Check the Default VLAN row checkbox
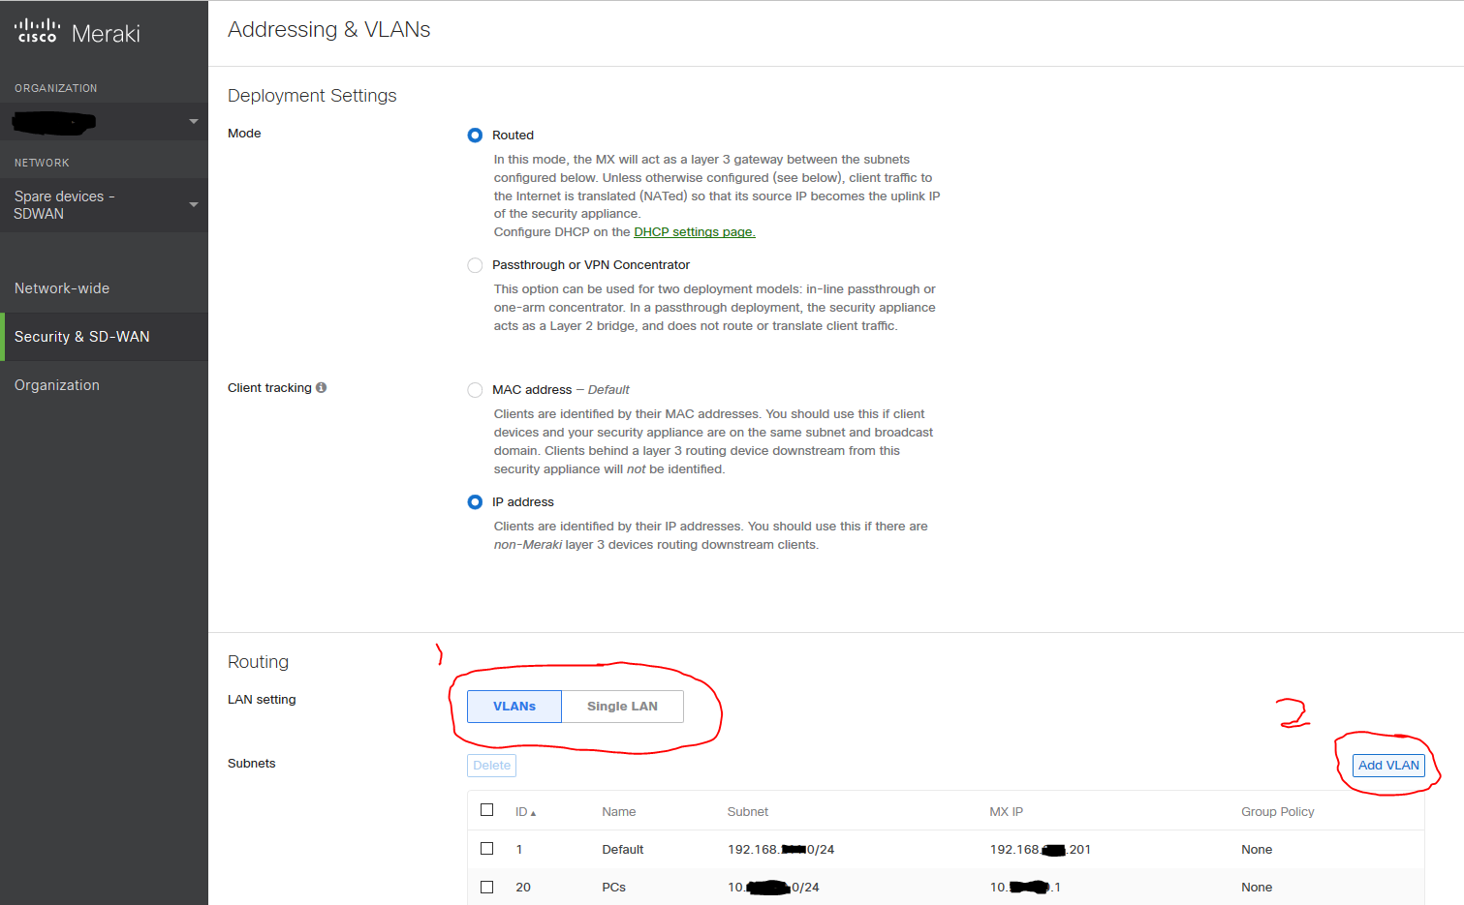 pos(486,849)
